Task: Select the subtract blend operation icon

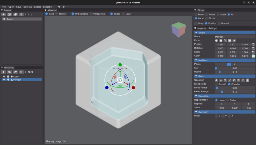Action: pos(221,80)
